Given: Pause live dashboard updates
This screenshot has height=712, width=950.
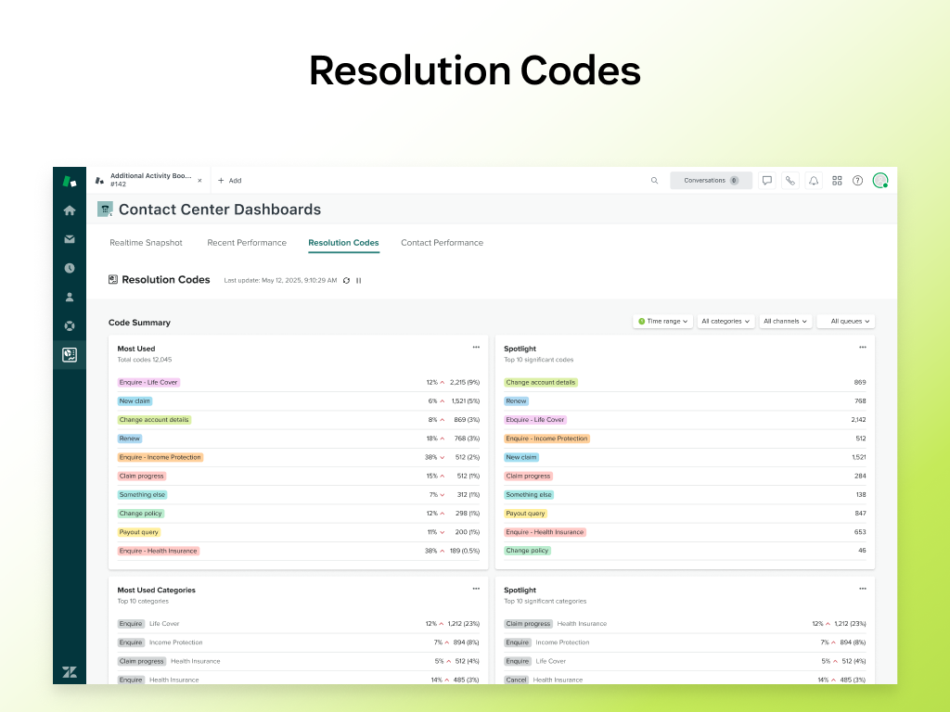Looking at the screenshot, I should [359, 280].
